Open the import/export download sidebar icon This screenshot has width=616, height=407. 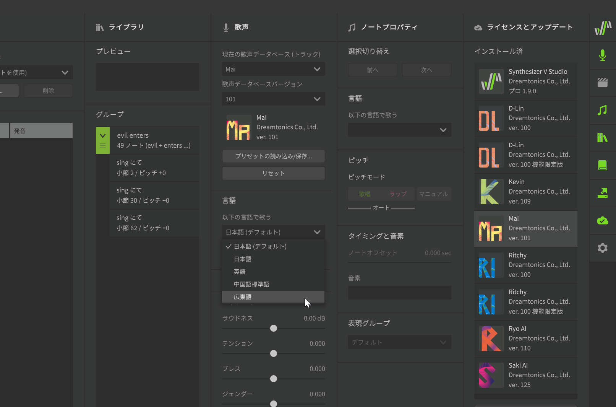(x=603, y=193)
